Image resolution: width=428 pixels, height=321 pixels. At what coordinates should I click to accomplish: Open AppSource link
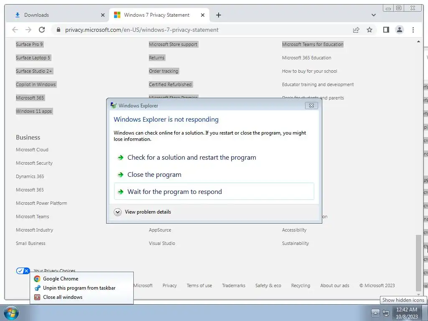click(x=160, y=230)
